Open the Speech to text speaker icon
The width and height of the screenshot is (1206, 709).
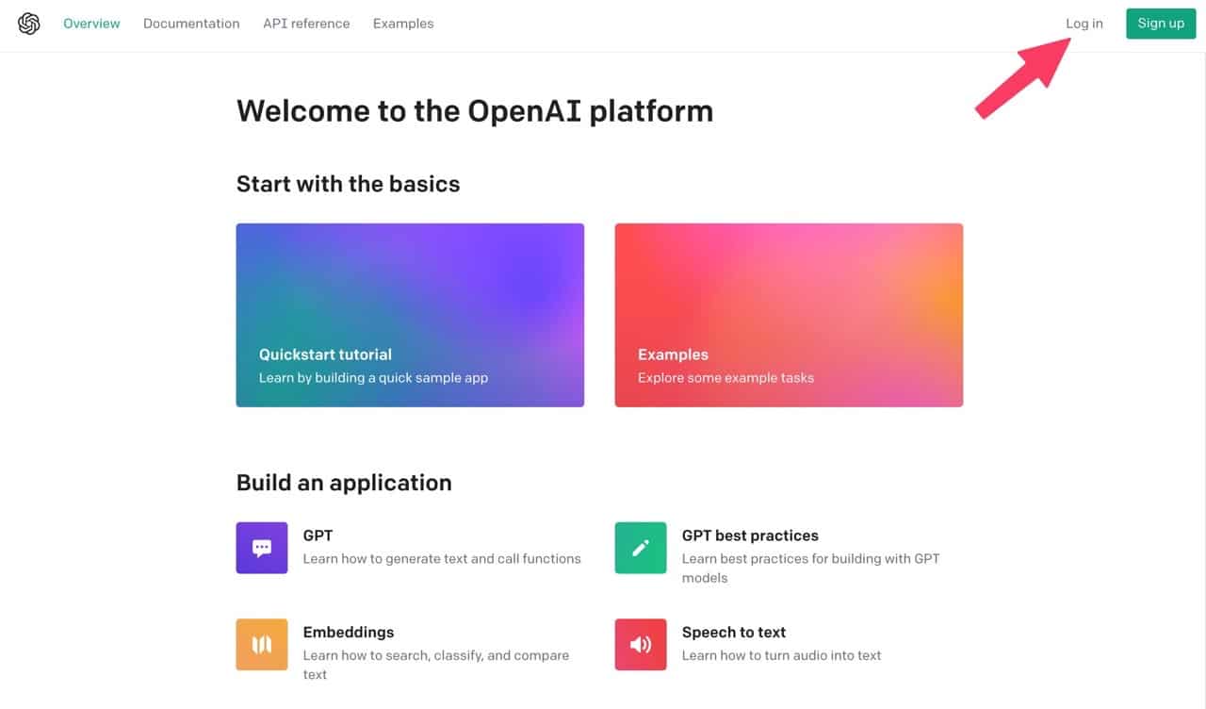tap(641, 645)
